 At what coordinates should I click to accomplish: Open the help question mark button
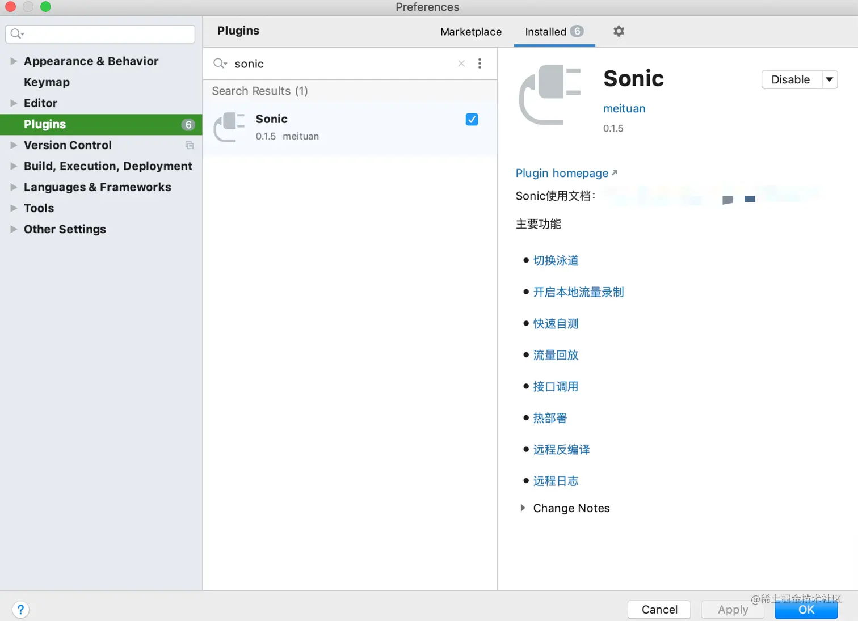[x=20, y=610]
